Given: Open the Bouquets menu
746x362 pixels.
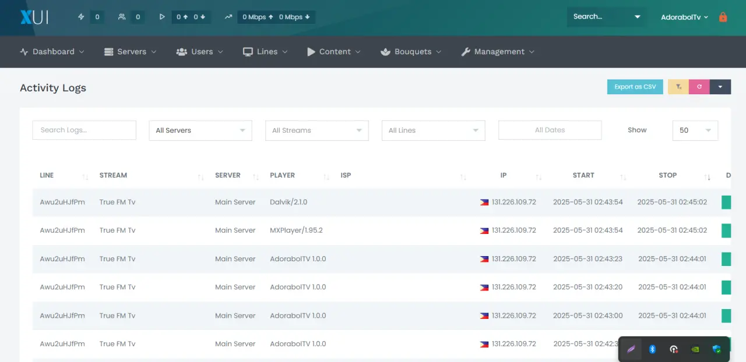Looking at the screenshot, I should click(x=411, y=52).
